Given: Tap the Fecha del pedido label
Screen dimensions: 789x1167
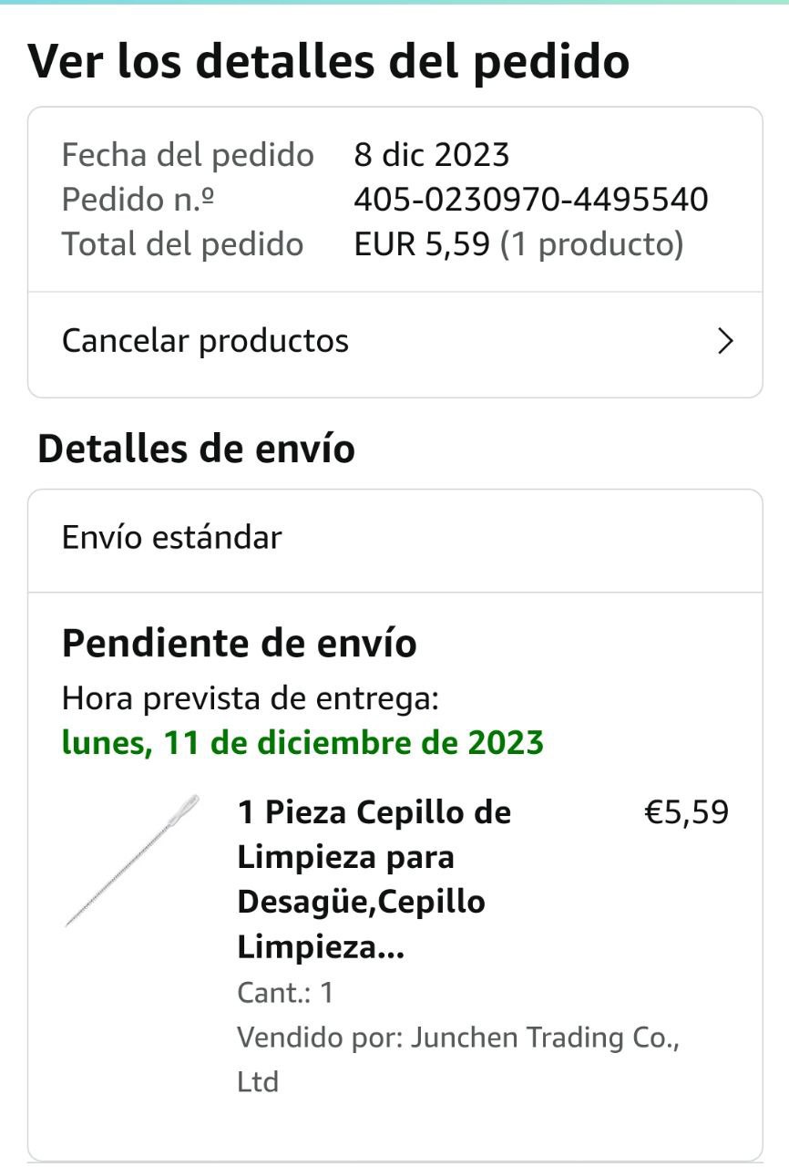Looking at the screenshot, I should [x=188, y=155].
